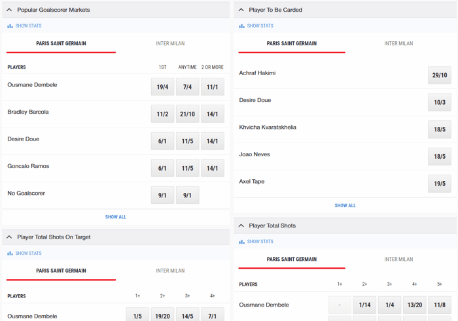458x321 pixels.
Task: Pick Desire Doue first goalscorer at 6/1
Action: (162, 141)
